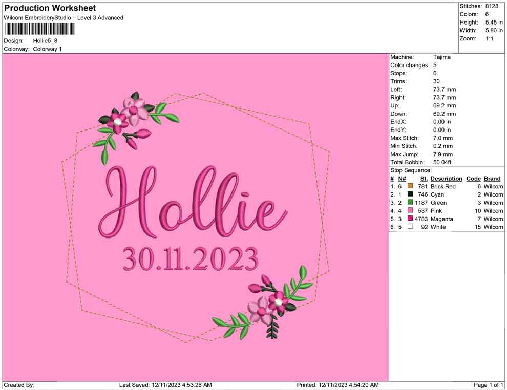The image size is (507, 390).
Task: Click the St. column header
Action: pyautogui.click(x=424, y=178)
